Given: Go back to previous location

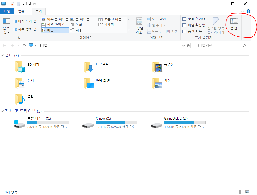Looking at the screenshot, I should [4, 46].
